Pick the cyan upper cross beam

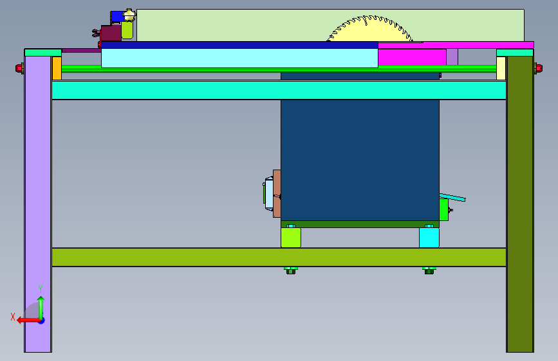(x=279, y=90)
